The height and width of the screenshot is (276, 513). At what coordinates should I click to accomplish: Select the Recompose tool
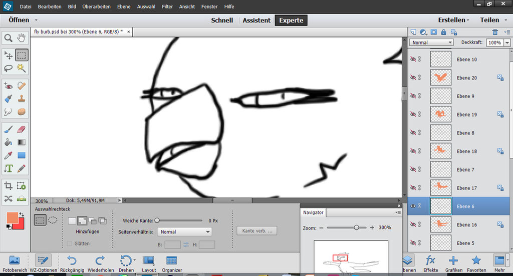click(x=21, y=186)
